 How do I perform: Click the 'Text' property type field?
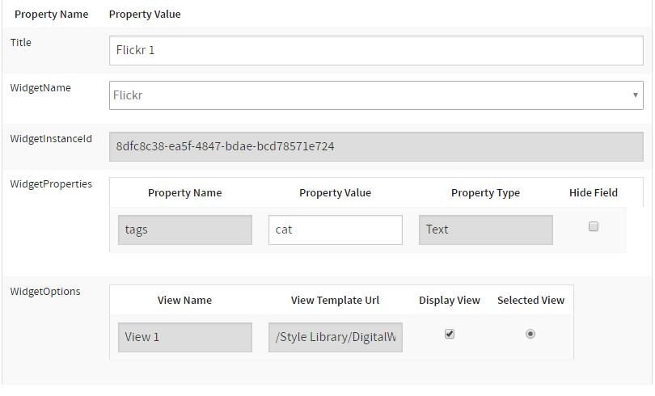485,230
